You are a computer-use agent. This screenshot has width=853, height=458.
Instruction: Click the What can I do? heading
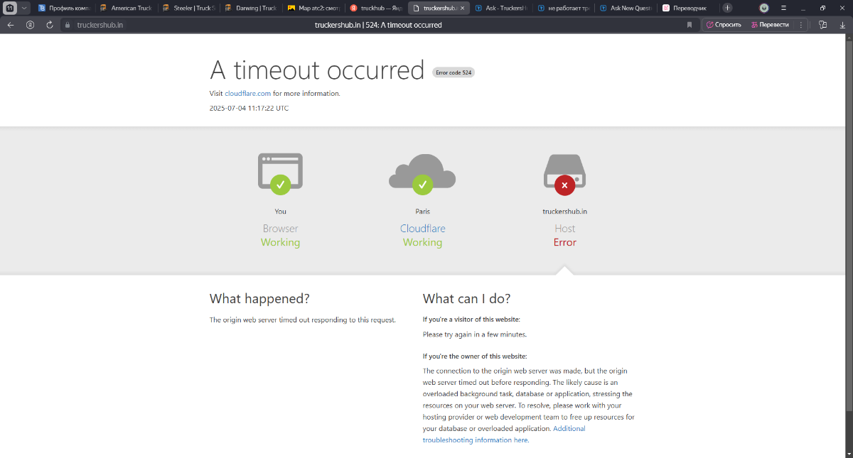(466, 299)
